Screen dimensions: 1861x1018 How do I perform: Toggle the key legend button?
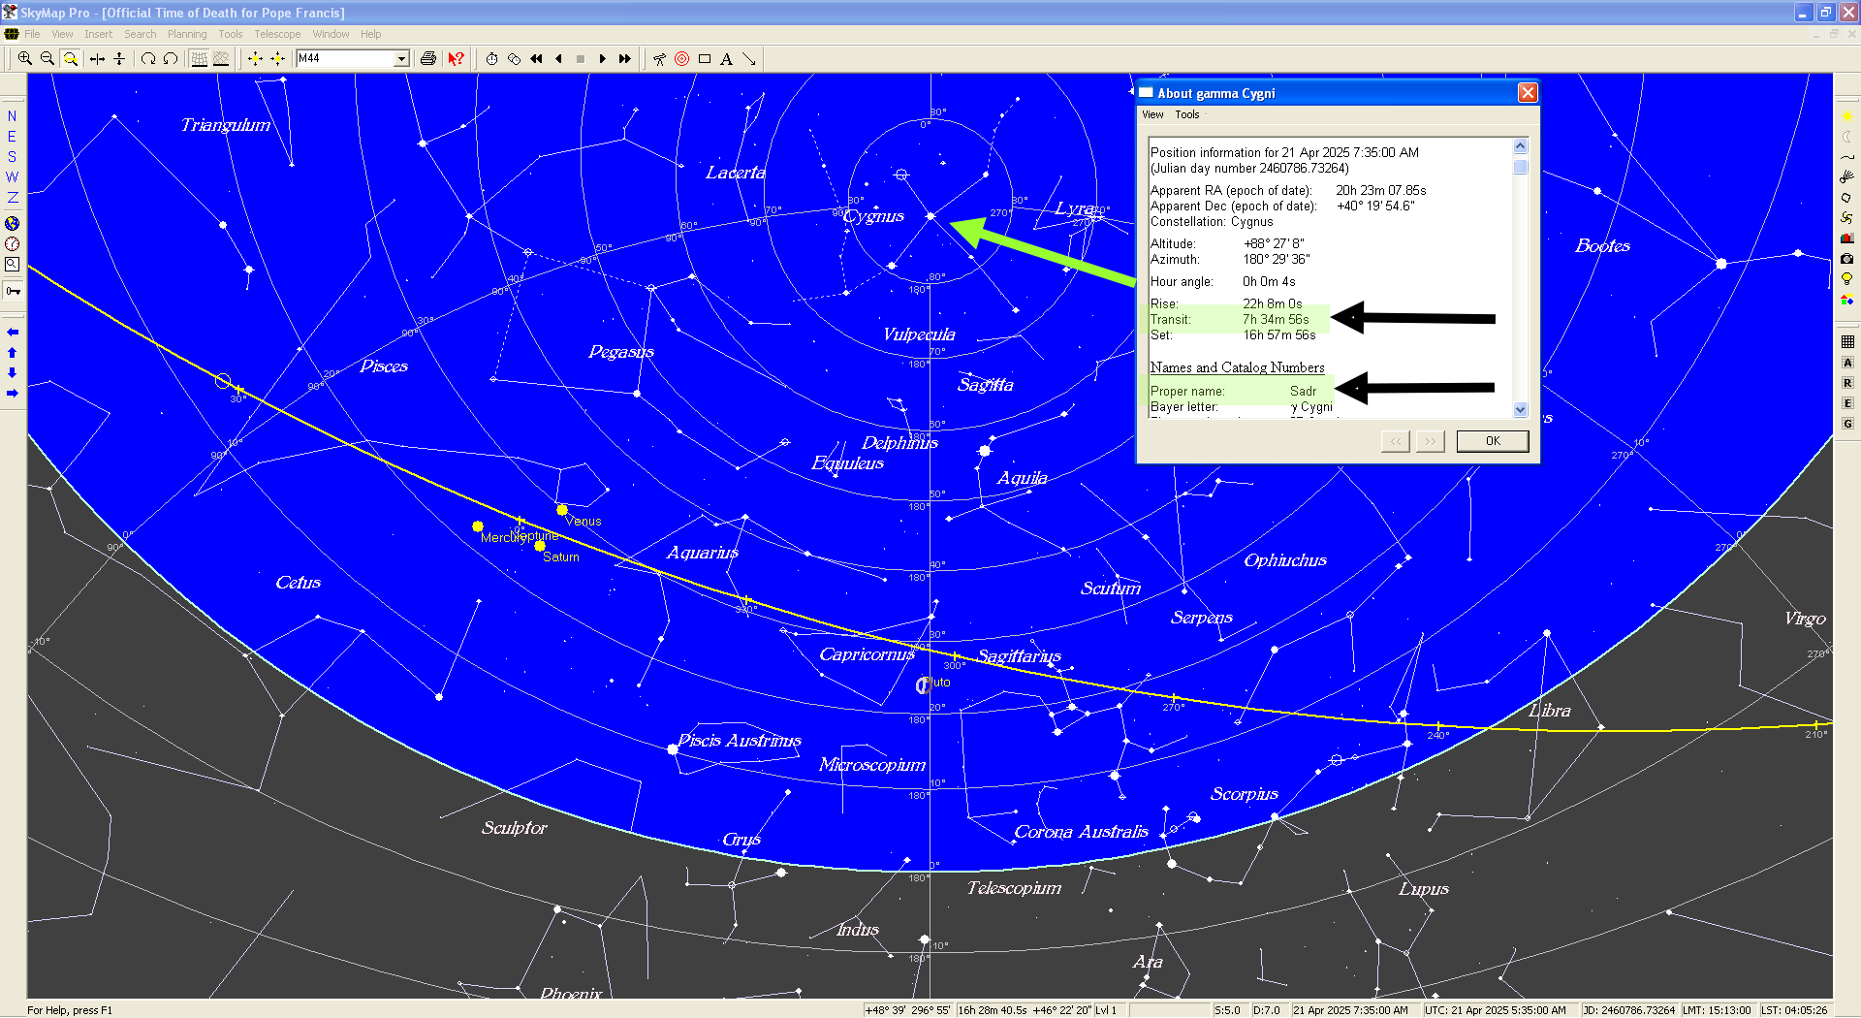13,291
